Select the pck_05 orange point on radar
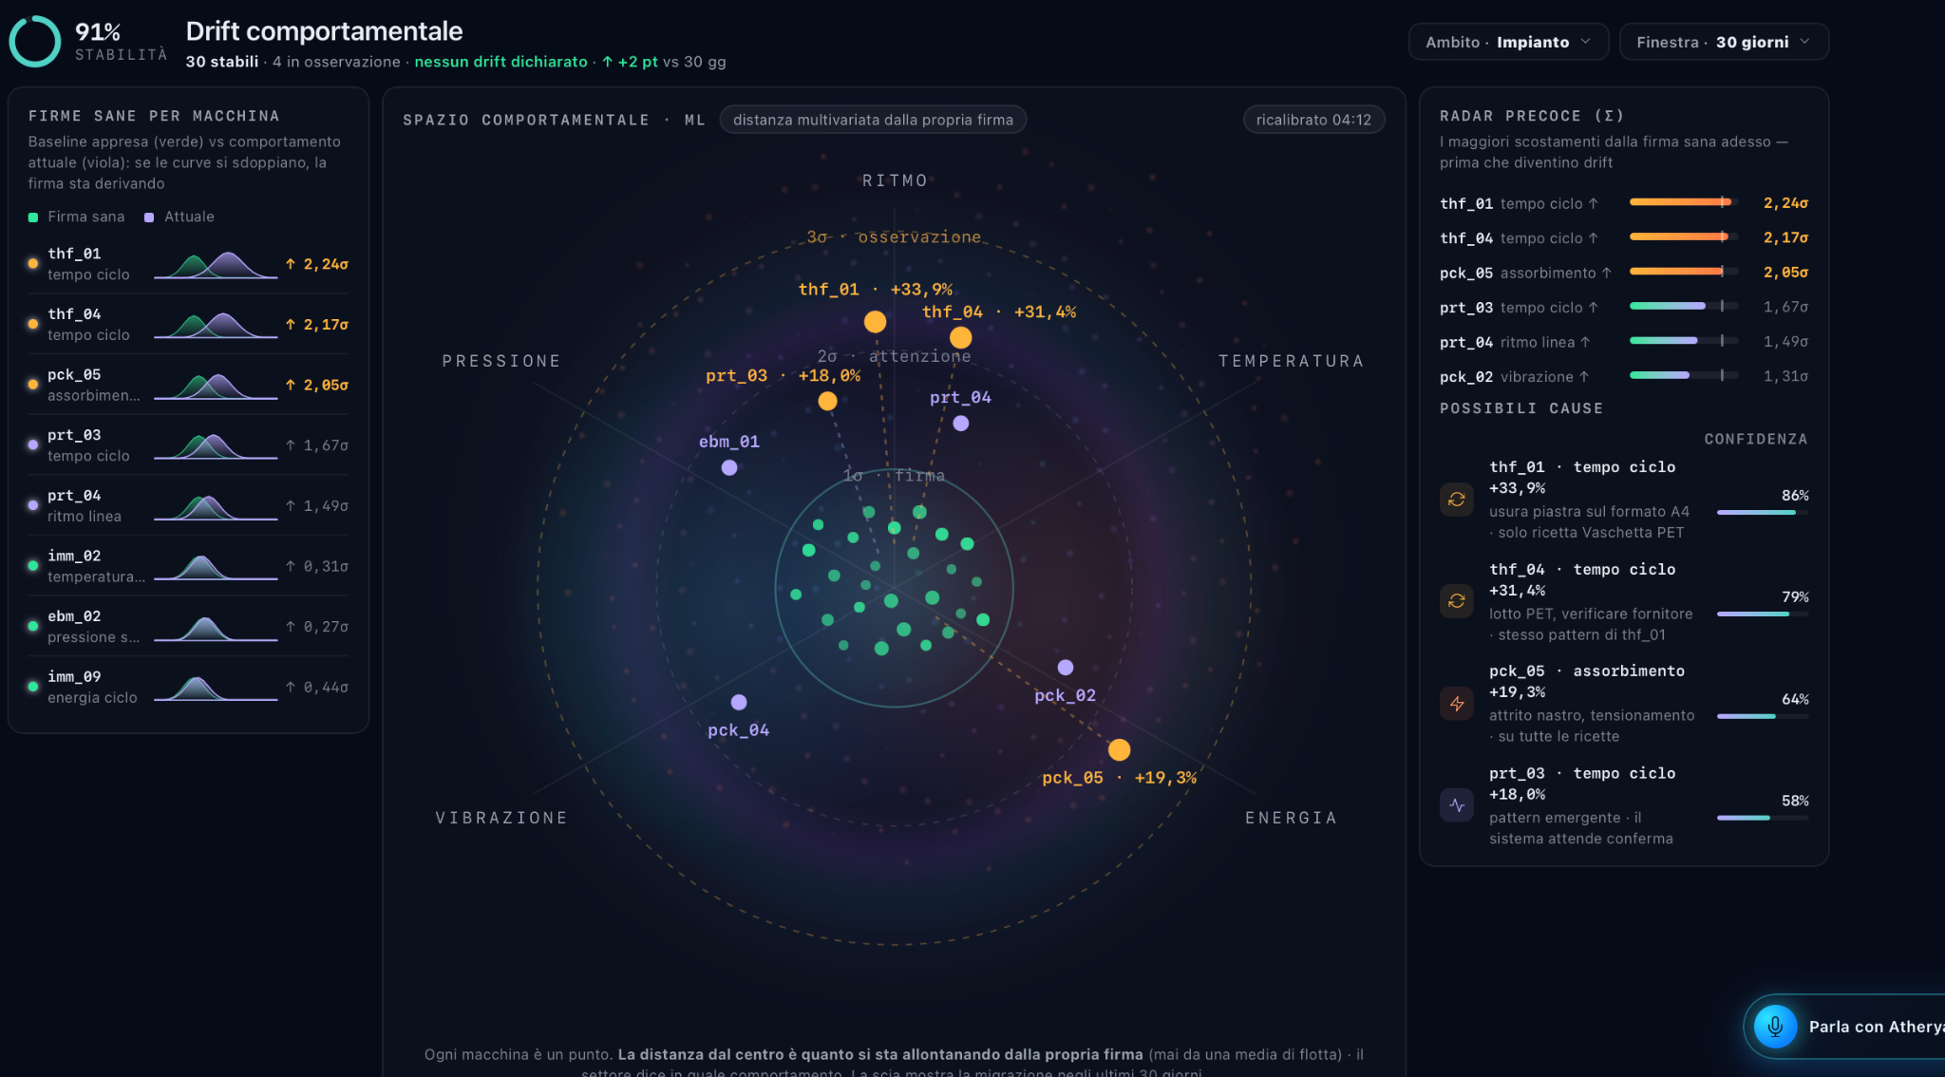 tap(1119, 750)
